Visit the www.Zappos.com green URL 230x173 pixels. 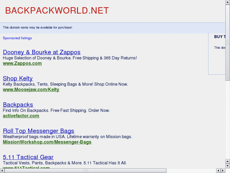[22, 63]
